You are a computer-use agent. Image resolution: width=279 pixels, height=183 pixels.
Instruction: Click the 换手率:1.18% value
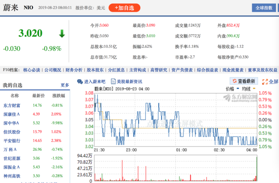tap(187, 46)
